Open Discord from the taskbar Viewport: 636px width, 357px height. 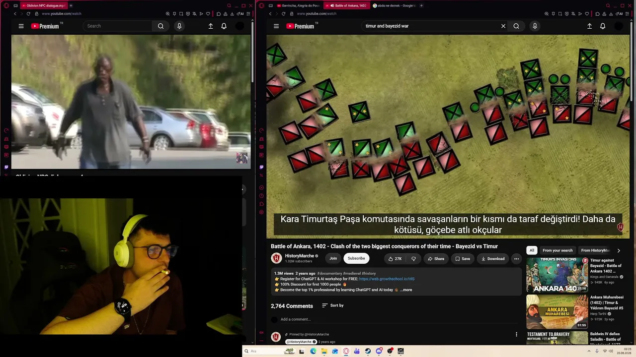coord(379,351)
